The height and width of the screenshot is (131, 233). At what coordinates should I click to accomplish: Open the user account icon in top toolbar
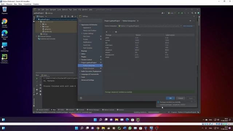(x=163, y=13)
